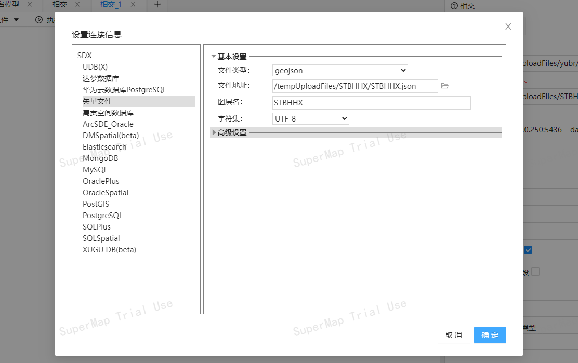Click the 取消 cancel button
The height and width of the screenshot is (363, 578).
click(x=453, y=335)
